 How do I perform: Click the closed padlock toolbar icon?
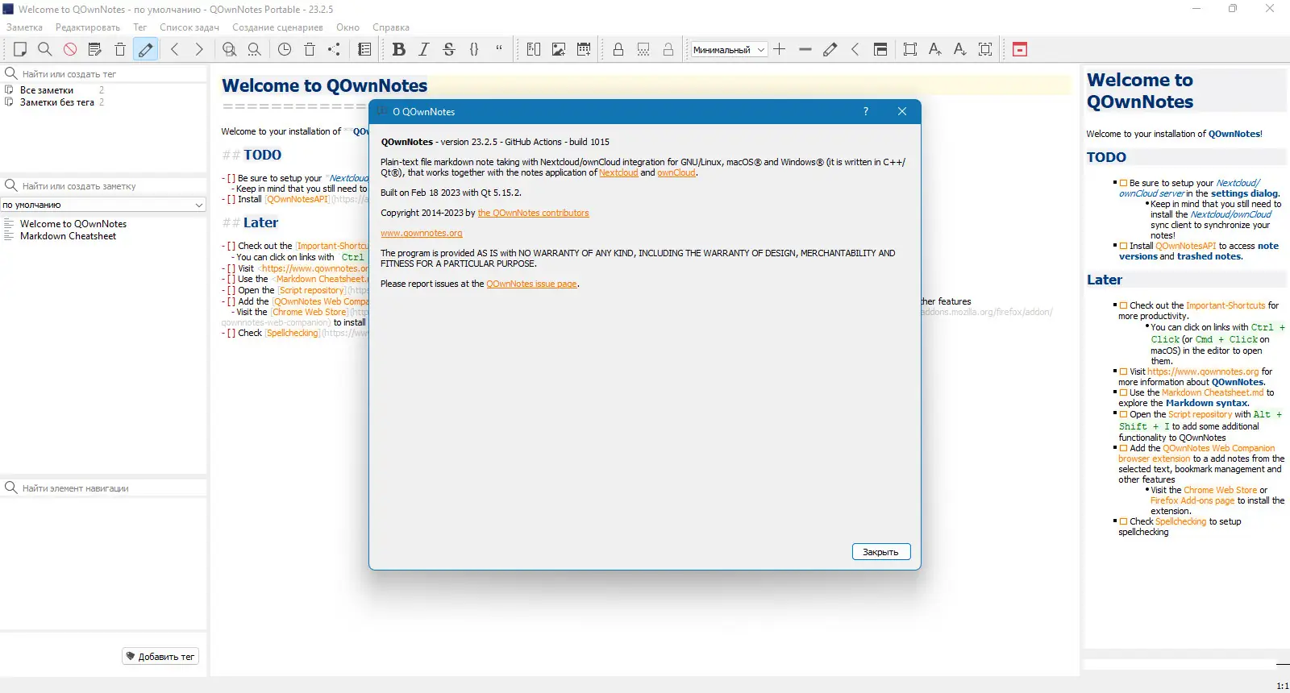click(x=618, y=49)
